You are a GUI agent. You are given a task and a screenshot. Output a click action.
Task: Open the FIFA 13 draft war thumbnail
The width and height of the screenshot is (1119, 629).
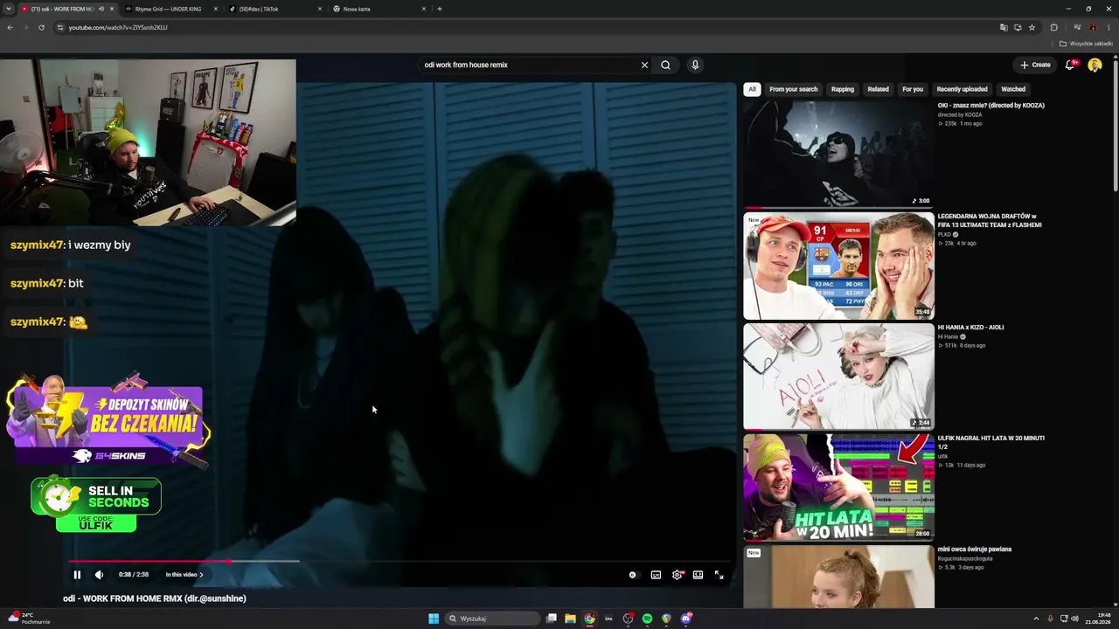click(838, 266)
